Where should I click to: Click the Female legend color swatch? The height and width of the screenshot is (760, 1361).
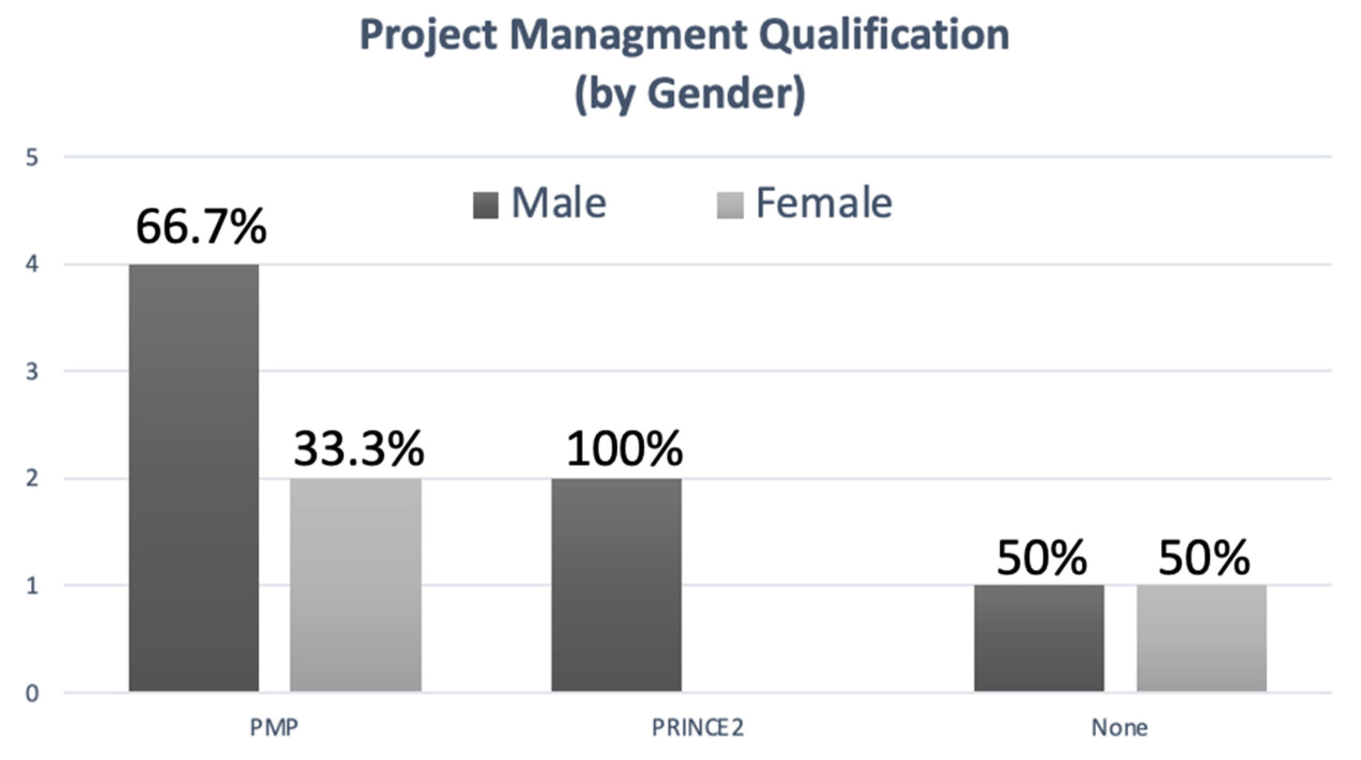point(730,206)
